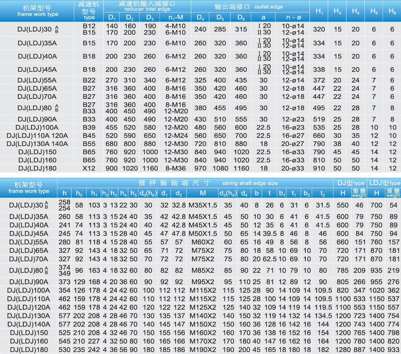Select the 'DJ(LDJ)110A 120A' row label

37,136
